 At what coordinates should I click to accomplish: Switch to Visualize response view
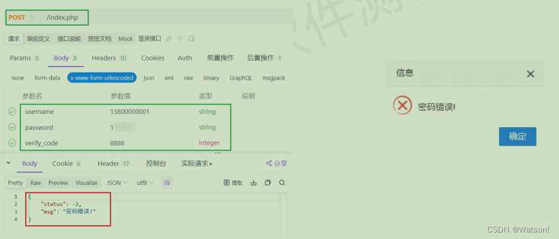(x=86, y=182)
